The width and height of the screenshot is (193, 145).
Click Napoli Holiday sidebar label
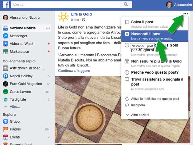(x=21, y=76)
